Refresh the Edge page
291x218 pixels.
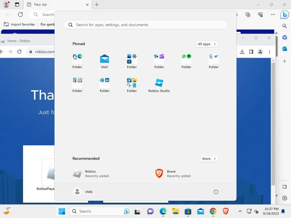point(20,14)
